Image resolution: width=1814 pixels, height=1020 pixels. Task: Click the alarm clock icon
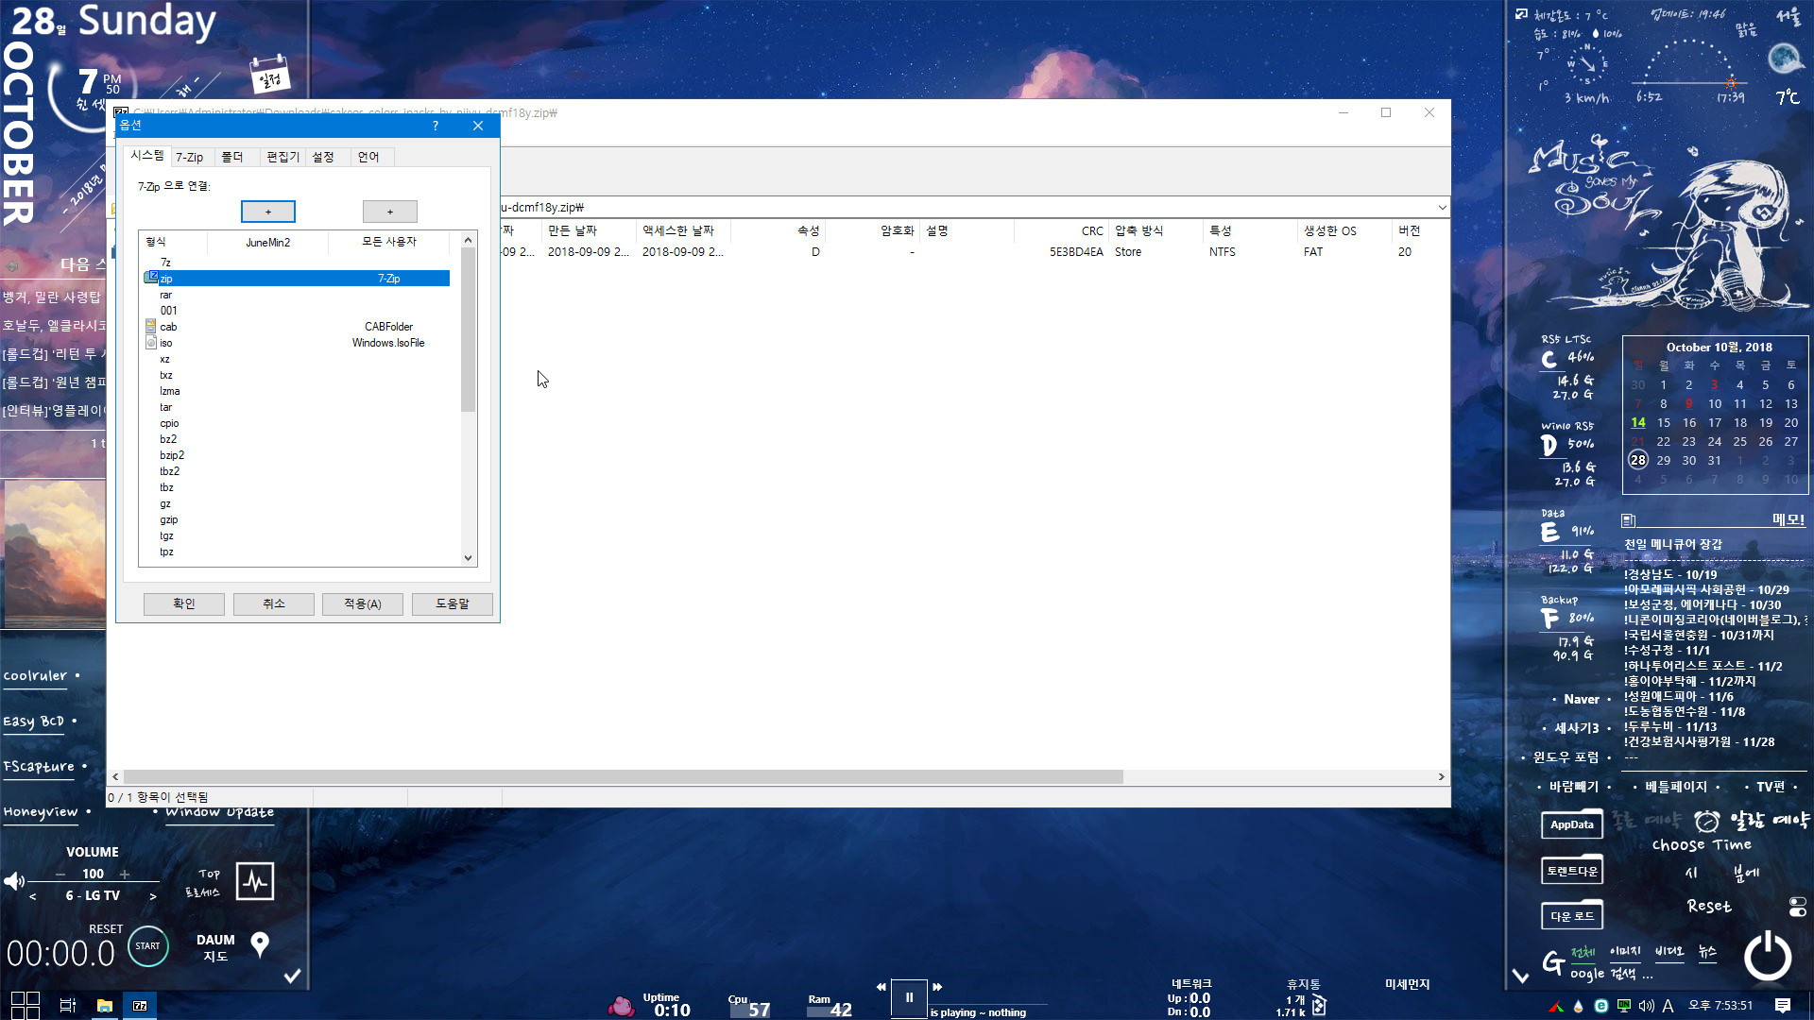(x=1706, y=821)
